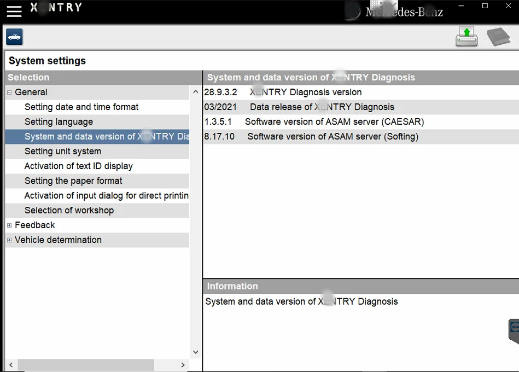Expand the Feedback tree node
Screen dimensions: 519x372
[9, 225]
